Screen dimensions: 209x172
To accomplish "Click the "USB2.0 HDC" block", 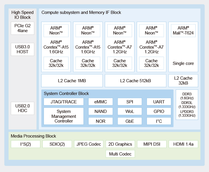I will pos(22,108).
